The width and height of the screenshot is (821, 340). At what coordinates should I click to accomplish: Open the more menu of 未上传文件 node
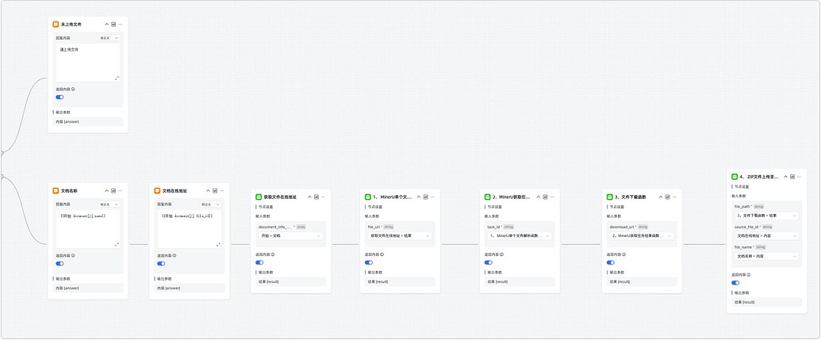pos(121,24)
